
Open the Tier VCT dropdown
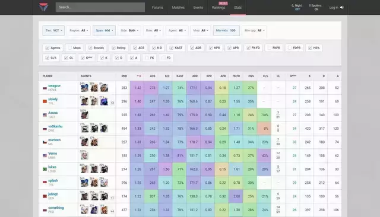tap(53, 30)
